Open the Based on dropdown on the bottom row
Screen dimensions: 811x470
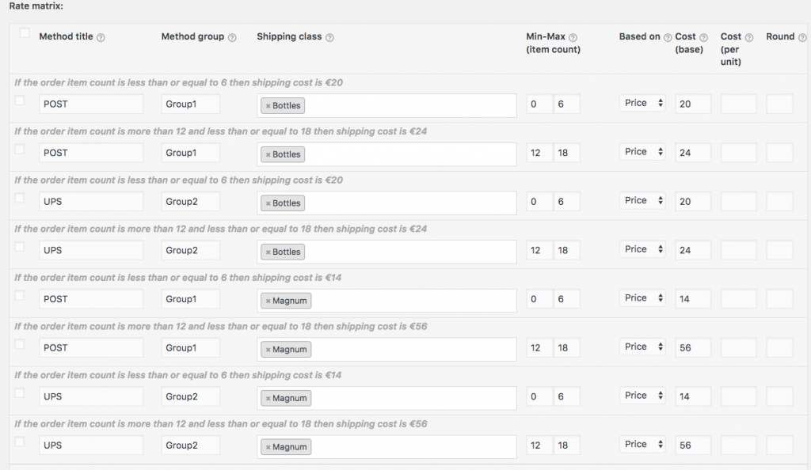click(x=642, y=444)
